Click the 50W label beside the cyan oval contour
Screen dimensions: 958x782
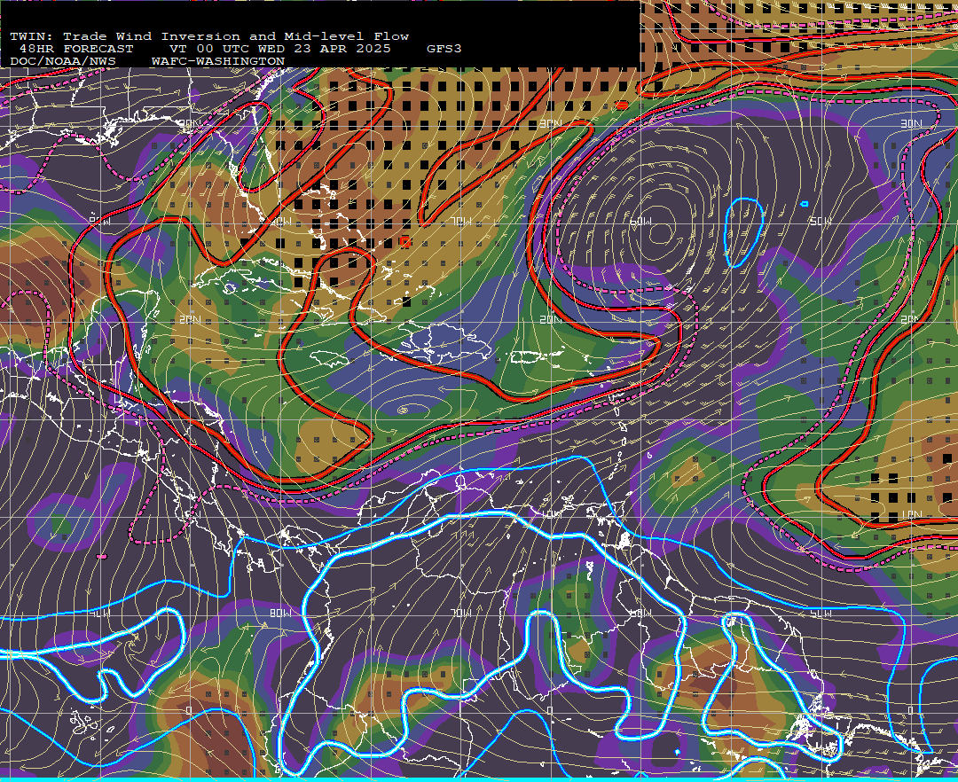(x=820, y=221)
